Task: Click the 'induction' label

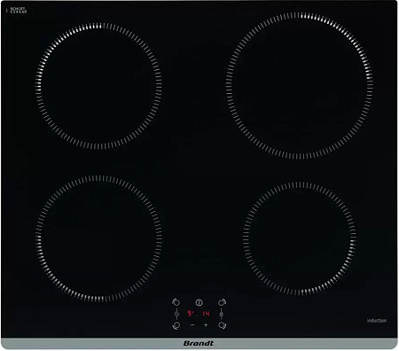Action: (377, 321)
